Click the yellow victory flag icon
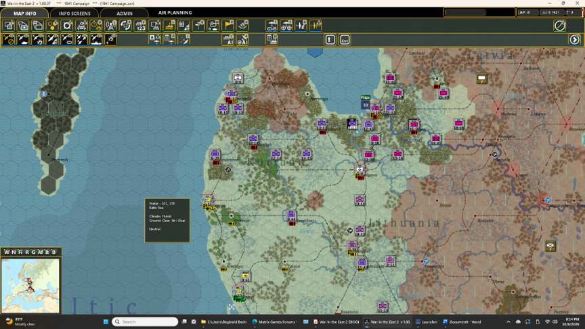 (228, 25)
